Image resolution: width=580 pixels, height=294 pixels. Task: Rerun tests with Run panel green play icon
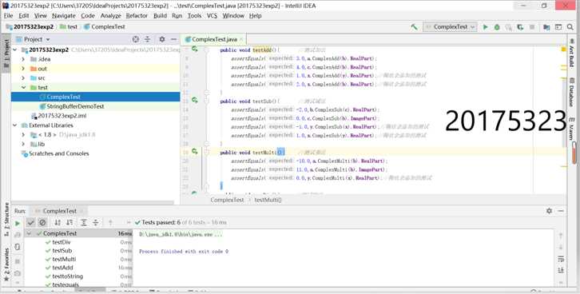pyautogui.click(x=18, y=224)
